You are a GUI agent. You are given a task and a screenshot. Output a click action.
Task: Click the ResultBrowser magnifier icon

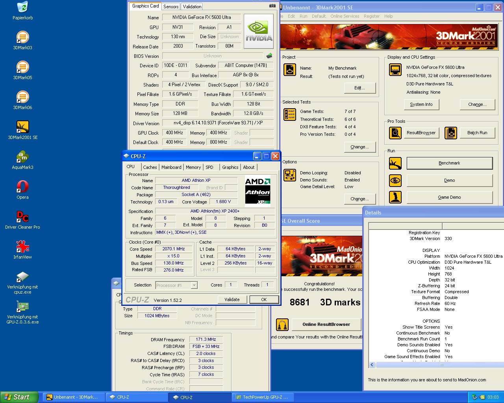[x=395, y=133]
